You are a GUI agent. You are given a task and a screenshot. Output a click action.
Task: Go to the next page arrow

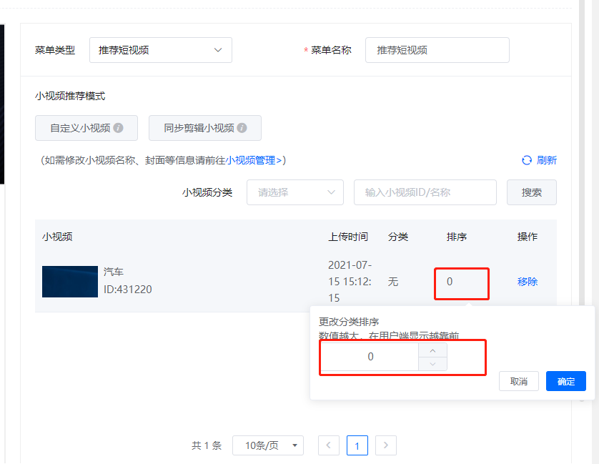pos(386,445)
